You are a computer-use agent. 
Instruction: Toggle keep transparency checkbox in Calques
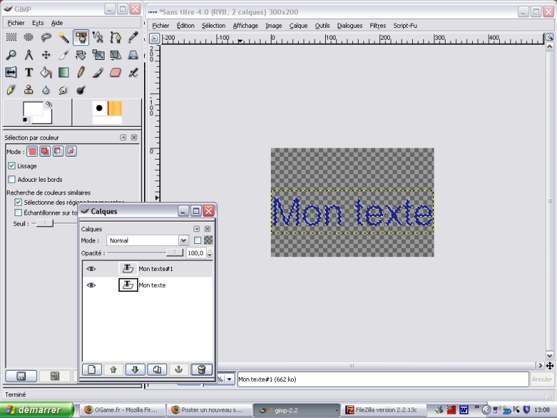[x=198, y=240]
